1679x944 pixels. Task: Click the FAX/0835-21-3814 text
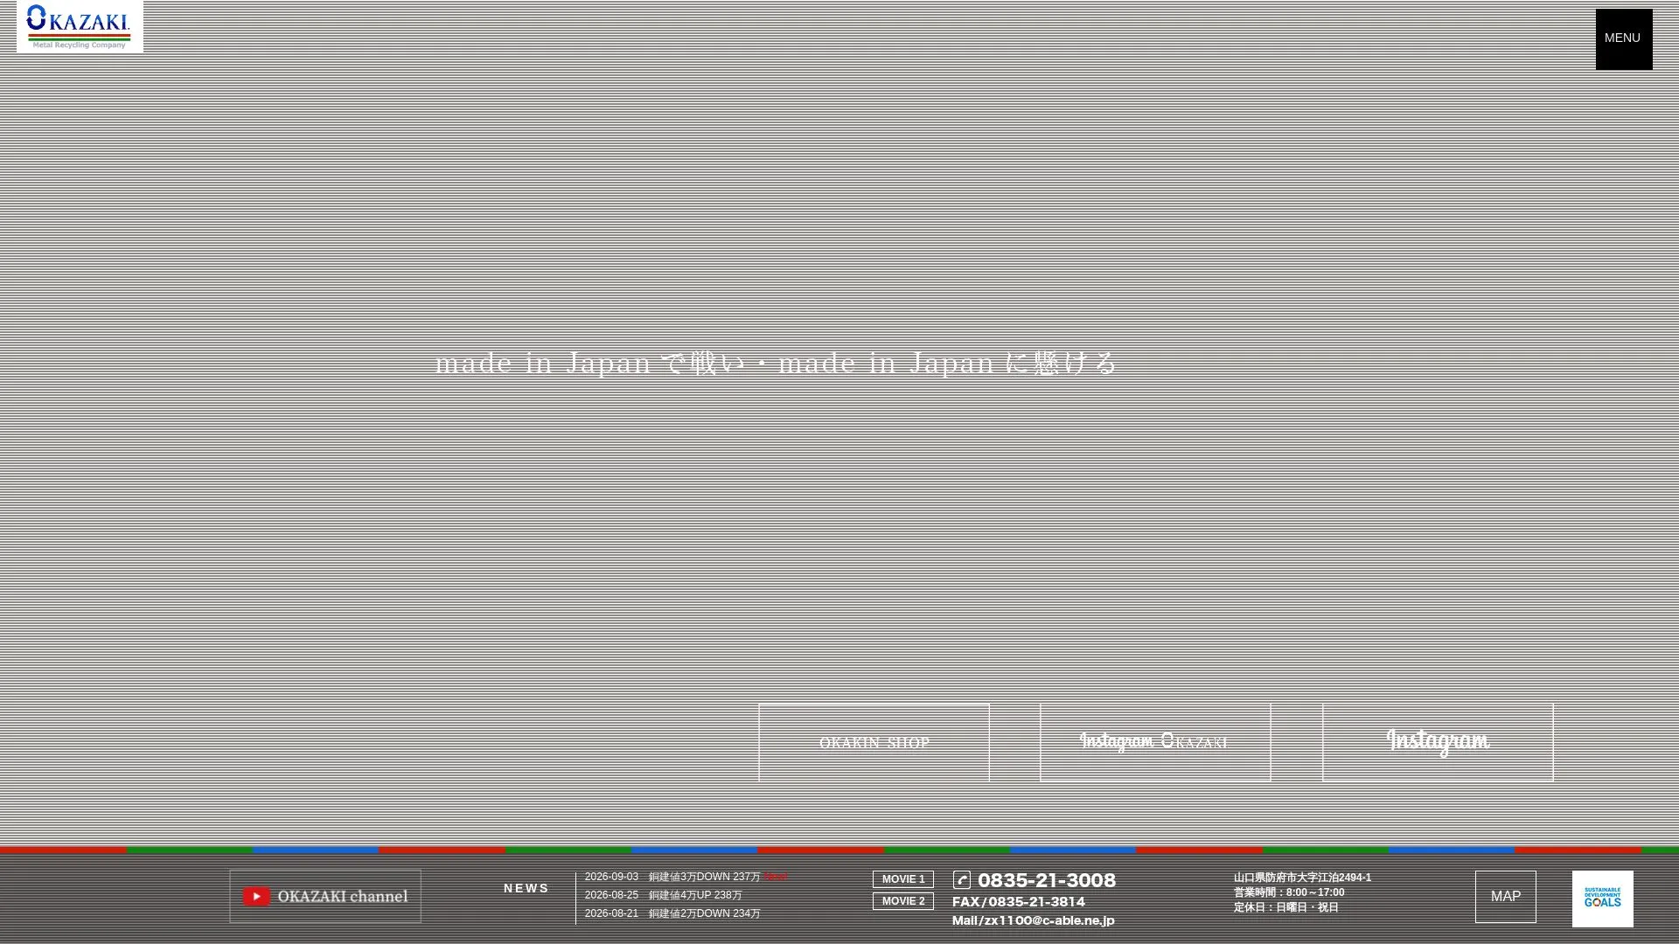(x=1018, y=902)
